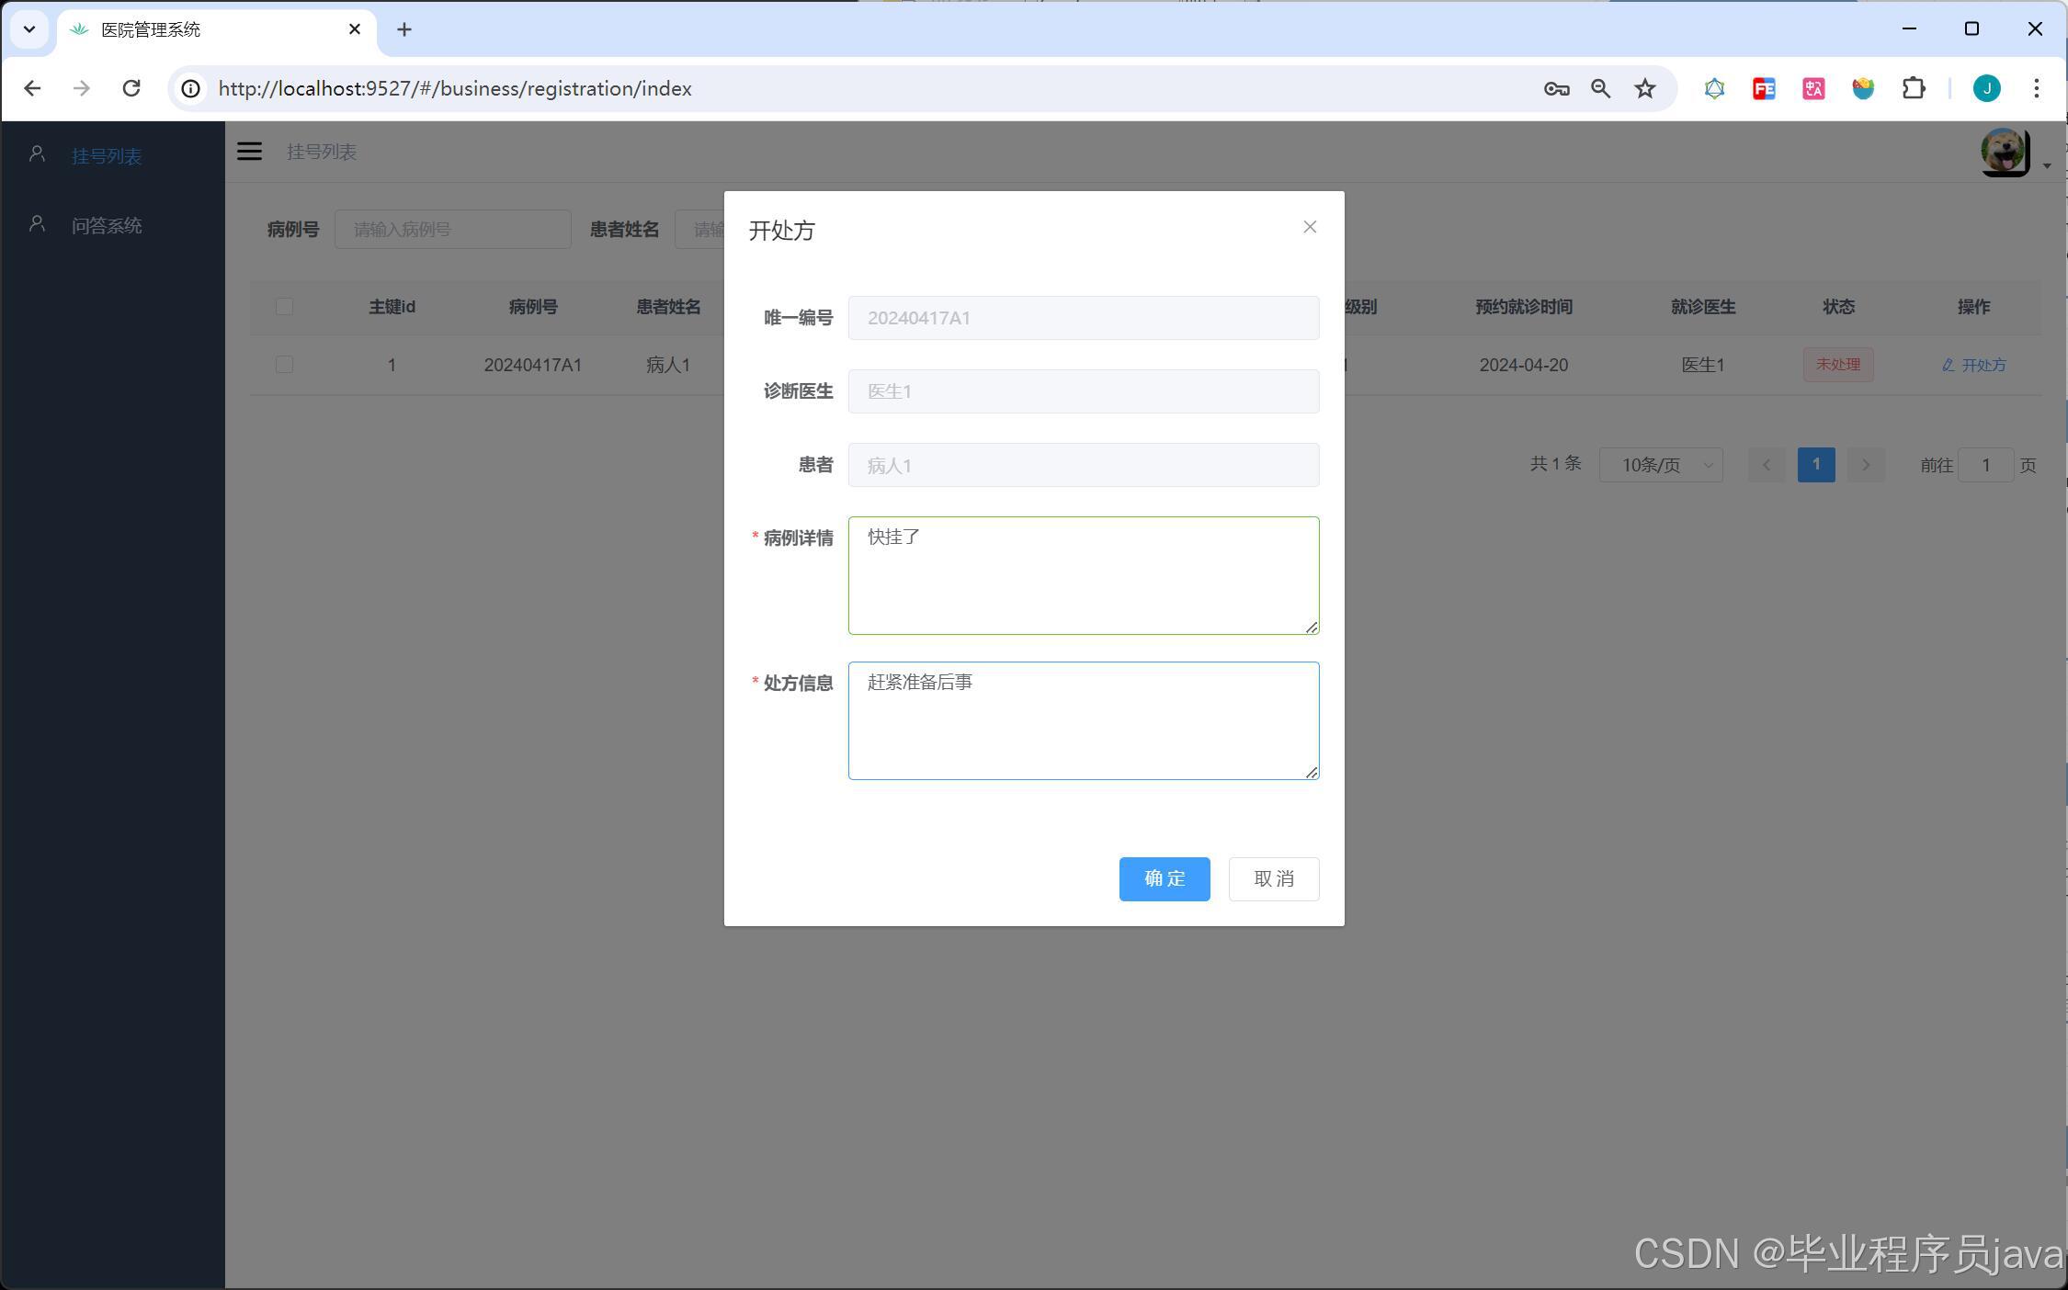Viewport: 2068px width, 1290px height.
Task: Open a new browser tab
Action: click(404, 29)
